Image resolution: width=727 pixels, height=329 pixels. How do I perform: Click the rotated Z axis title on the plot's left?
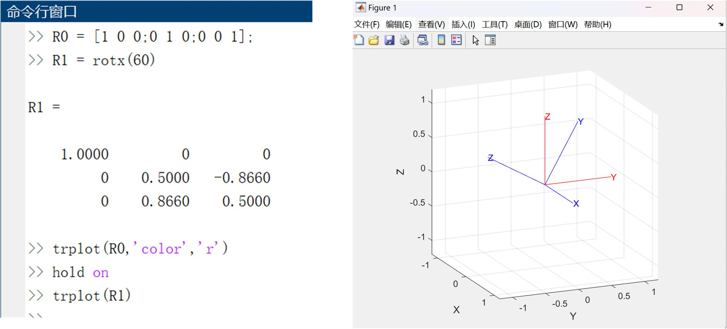400,172
